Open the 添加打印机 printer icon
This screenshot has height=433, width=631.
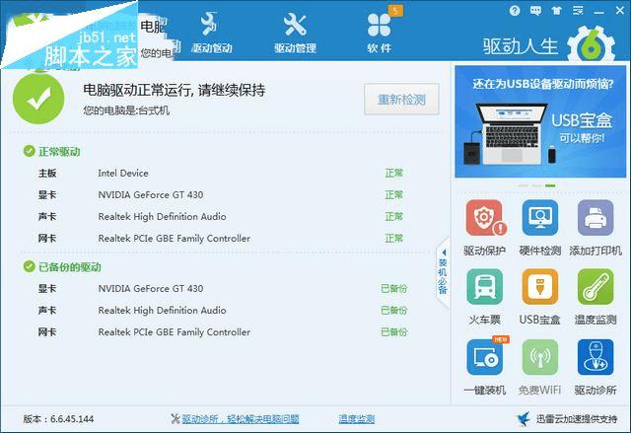pyautogui.click(x=596, y=218)
